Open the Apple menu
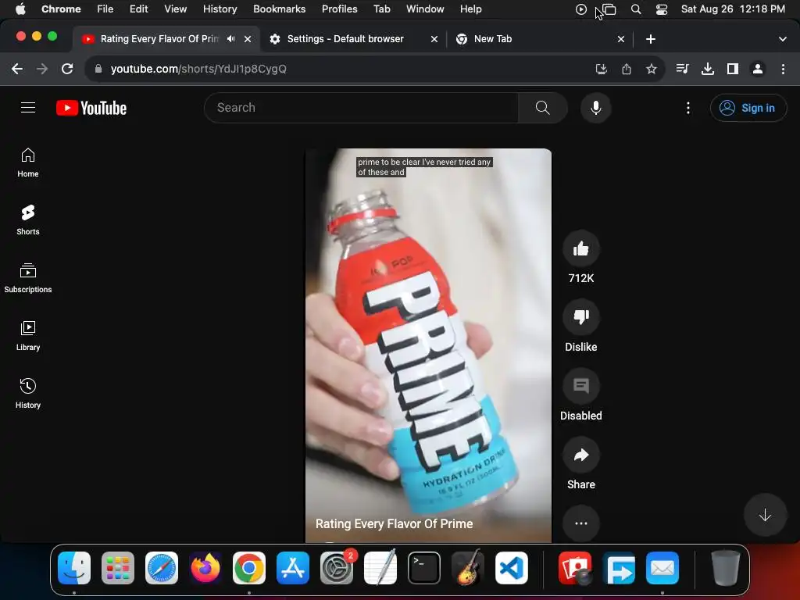Viewport: 800px width, 600px height. pyautogui.click(x=20, y=9)
